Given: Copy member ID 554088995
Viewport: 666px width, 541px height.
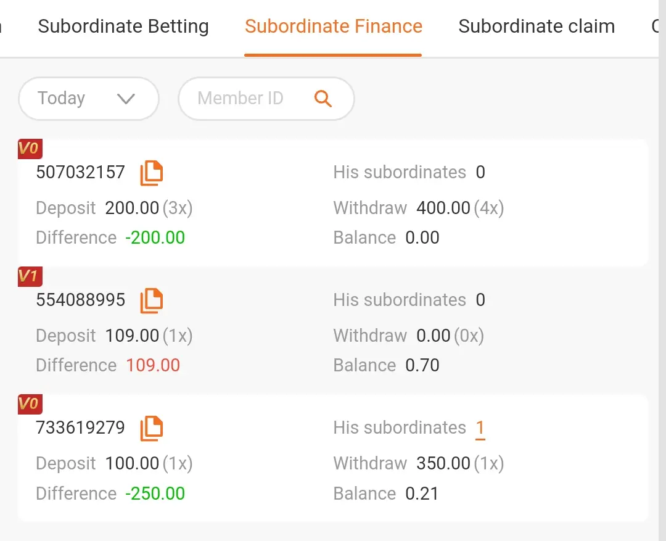Looking at the screenshot, I should [152, 300].
